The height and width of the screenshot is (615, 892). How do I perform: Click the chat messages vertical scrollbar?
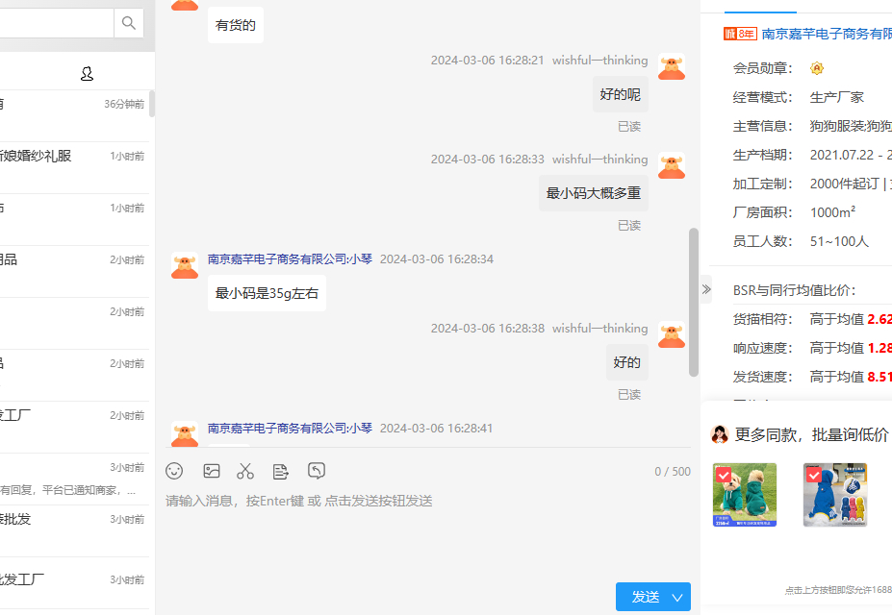(694, 302)
